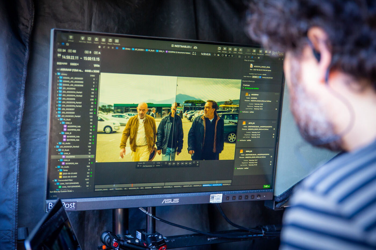
Task: Select CAM_A in the breadcrumb path
Action: point(161,51)
